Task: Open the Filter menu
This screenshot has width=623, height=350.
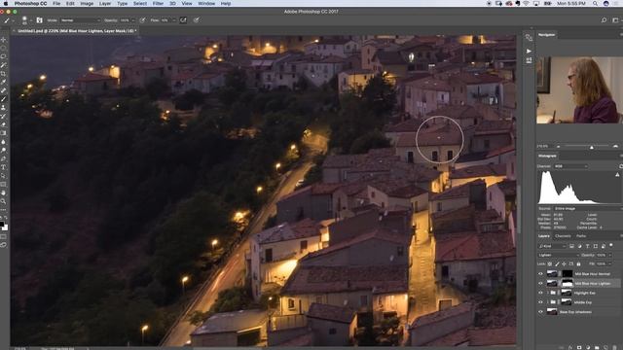Action: coord(158,3)
